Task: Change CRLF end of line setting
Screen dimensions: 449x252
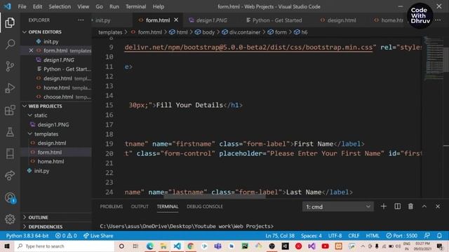Action: pyautogui.click(x=354, y=236)
